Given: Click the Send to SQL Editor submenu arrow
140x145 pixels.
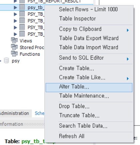Looking at the screenshot, I should pyautogui.click(x=128, y=59).
